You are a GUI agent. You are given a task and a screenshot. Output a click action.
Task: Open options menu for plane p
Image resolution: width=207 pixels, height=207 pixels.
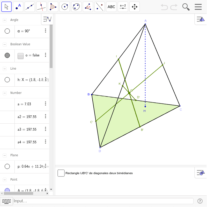click(46, 166)
